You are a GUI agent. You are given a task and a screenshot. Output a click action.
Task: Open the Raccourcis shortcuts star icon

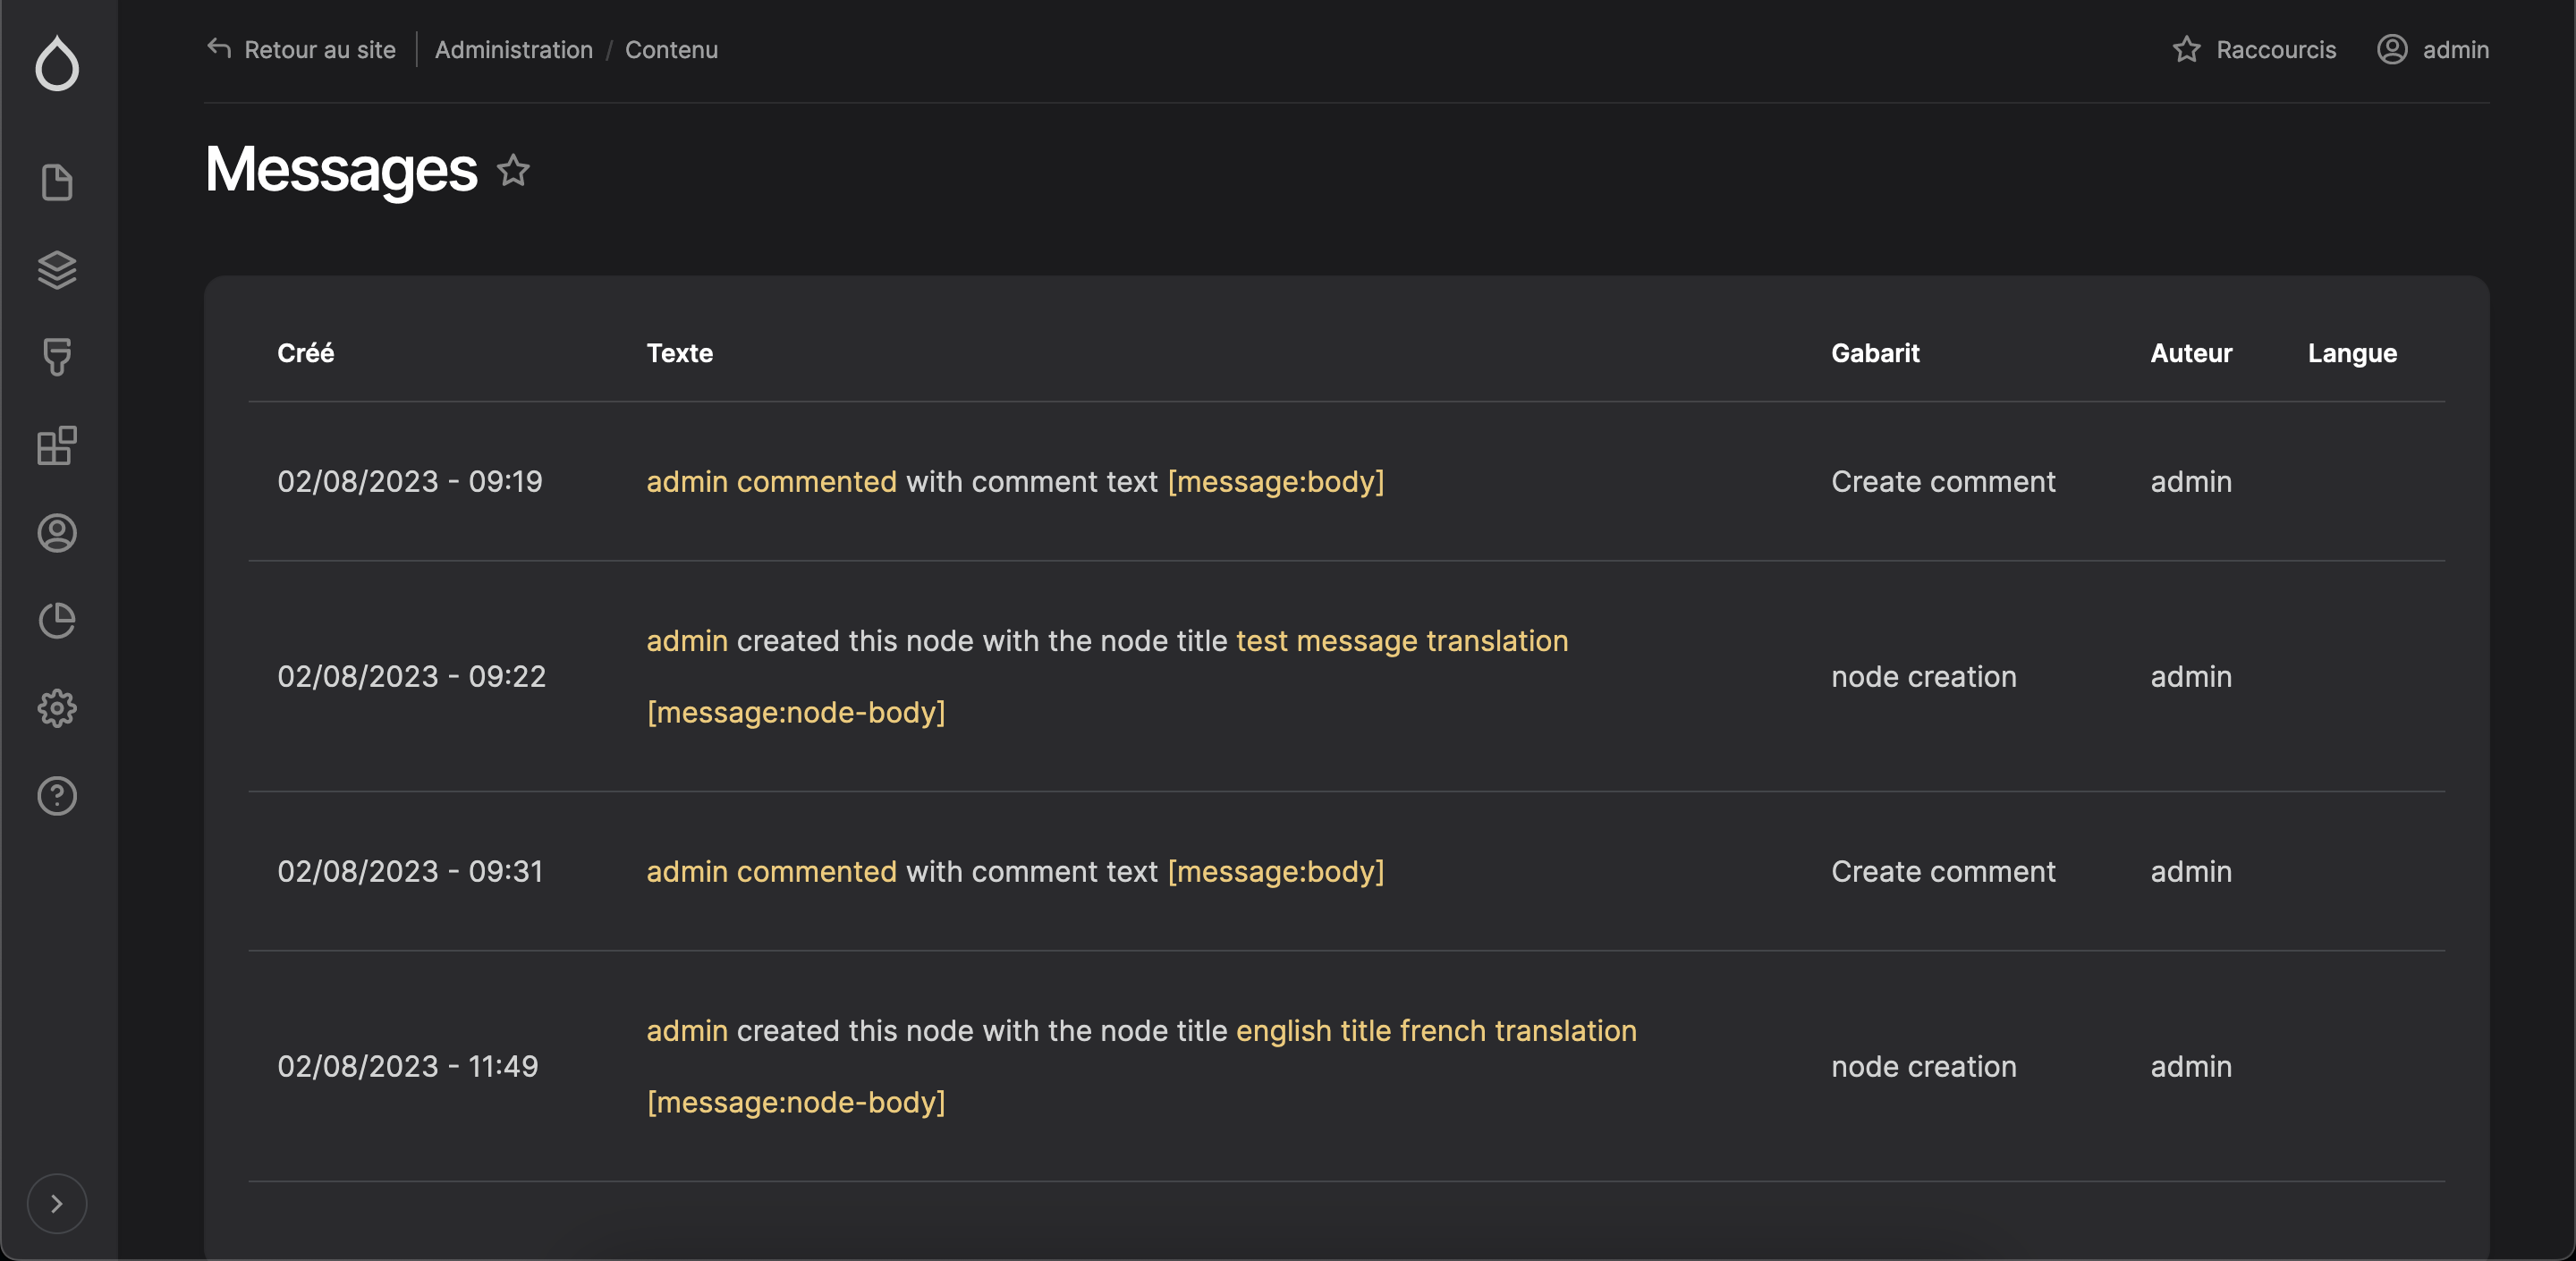[x=2187, y=49]
